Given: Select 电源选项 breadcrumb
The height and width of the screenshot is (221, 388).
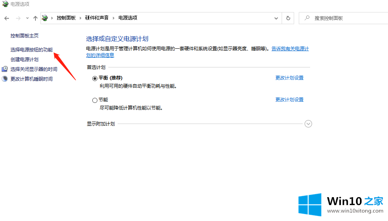Looking at the screenshot, I should coord(128,18).
